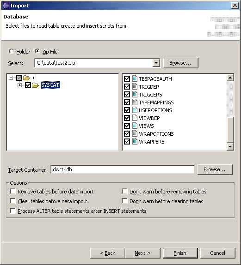The width and height of the screenshot is (241, 265).
Task: Click the TRIGGERS file icon
Action: point(135,94)
